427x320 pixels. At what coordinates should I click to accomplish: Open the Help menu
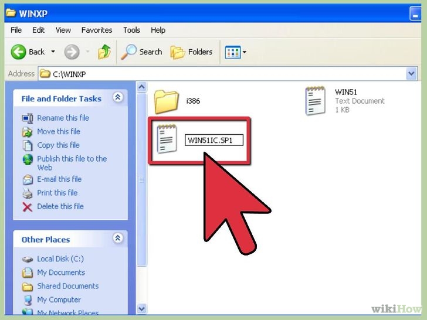[x=158, y=30]
